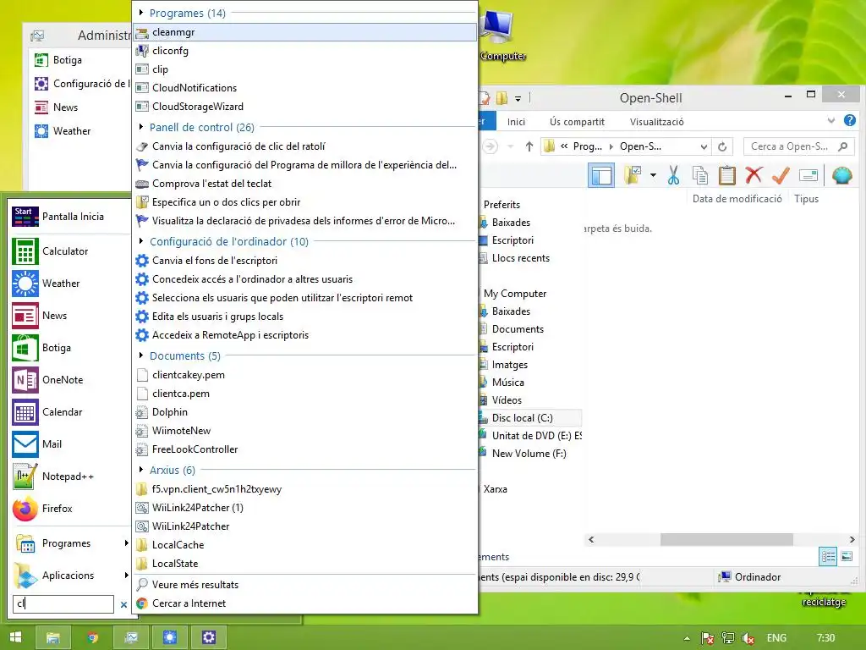Open the clientca.pem document
Viewport: 866px width, 650px height.
(x=304, y=394)
